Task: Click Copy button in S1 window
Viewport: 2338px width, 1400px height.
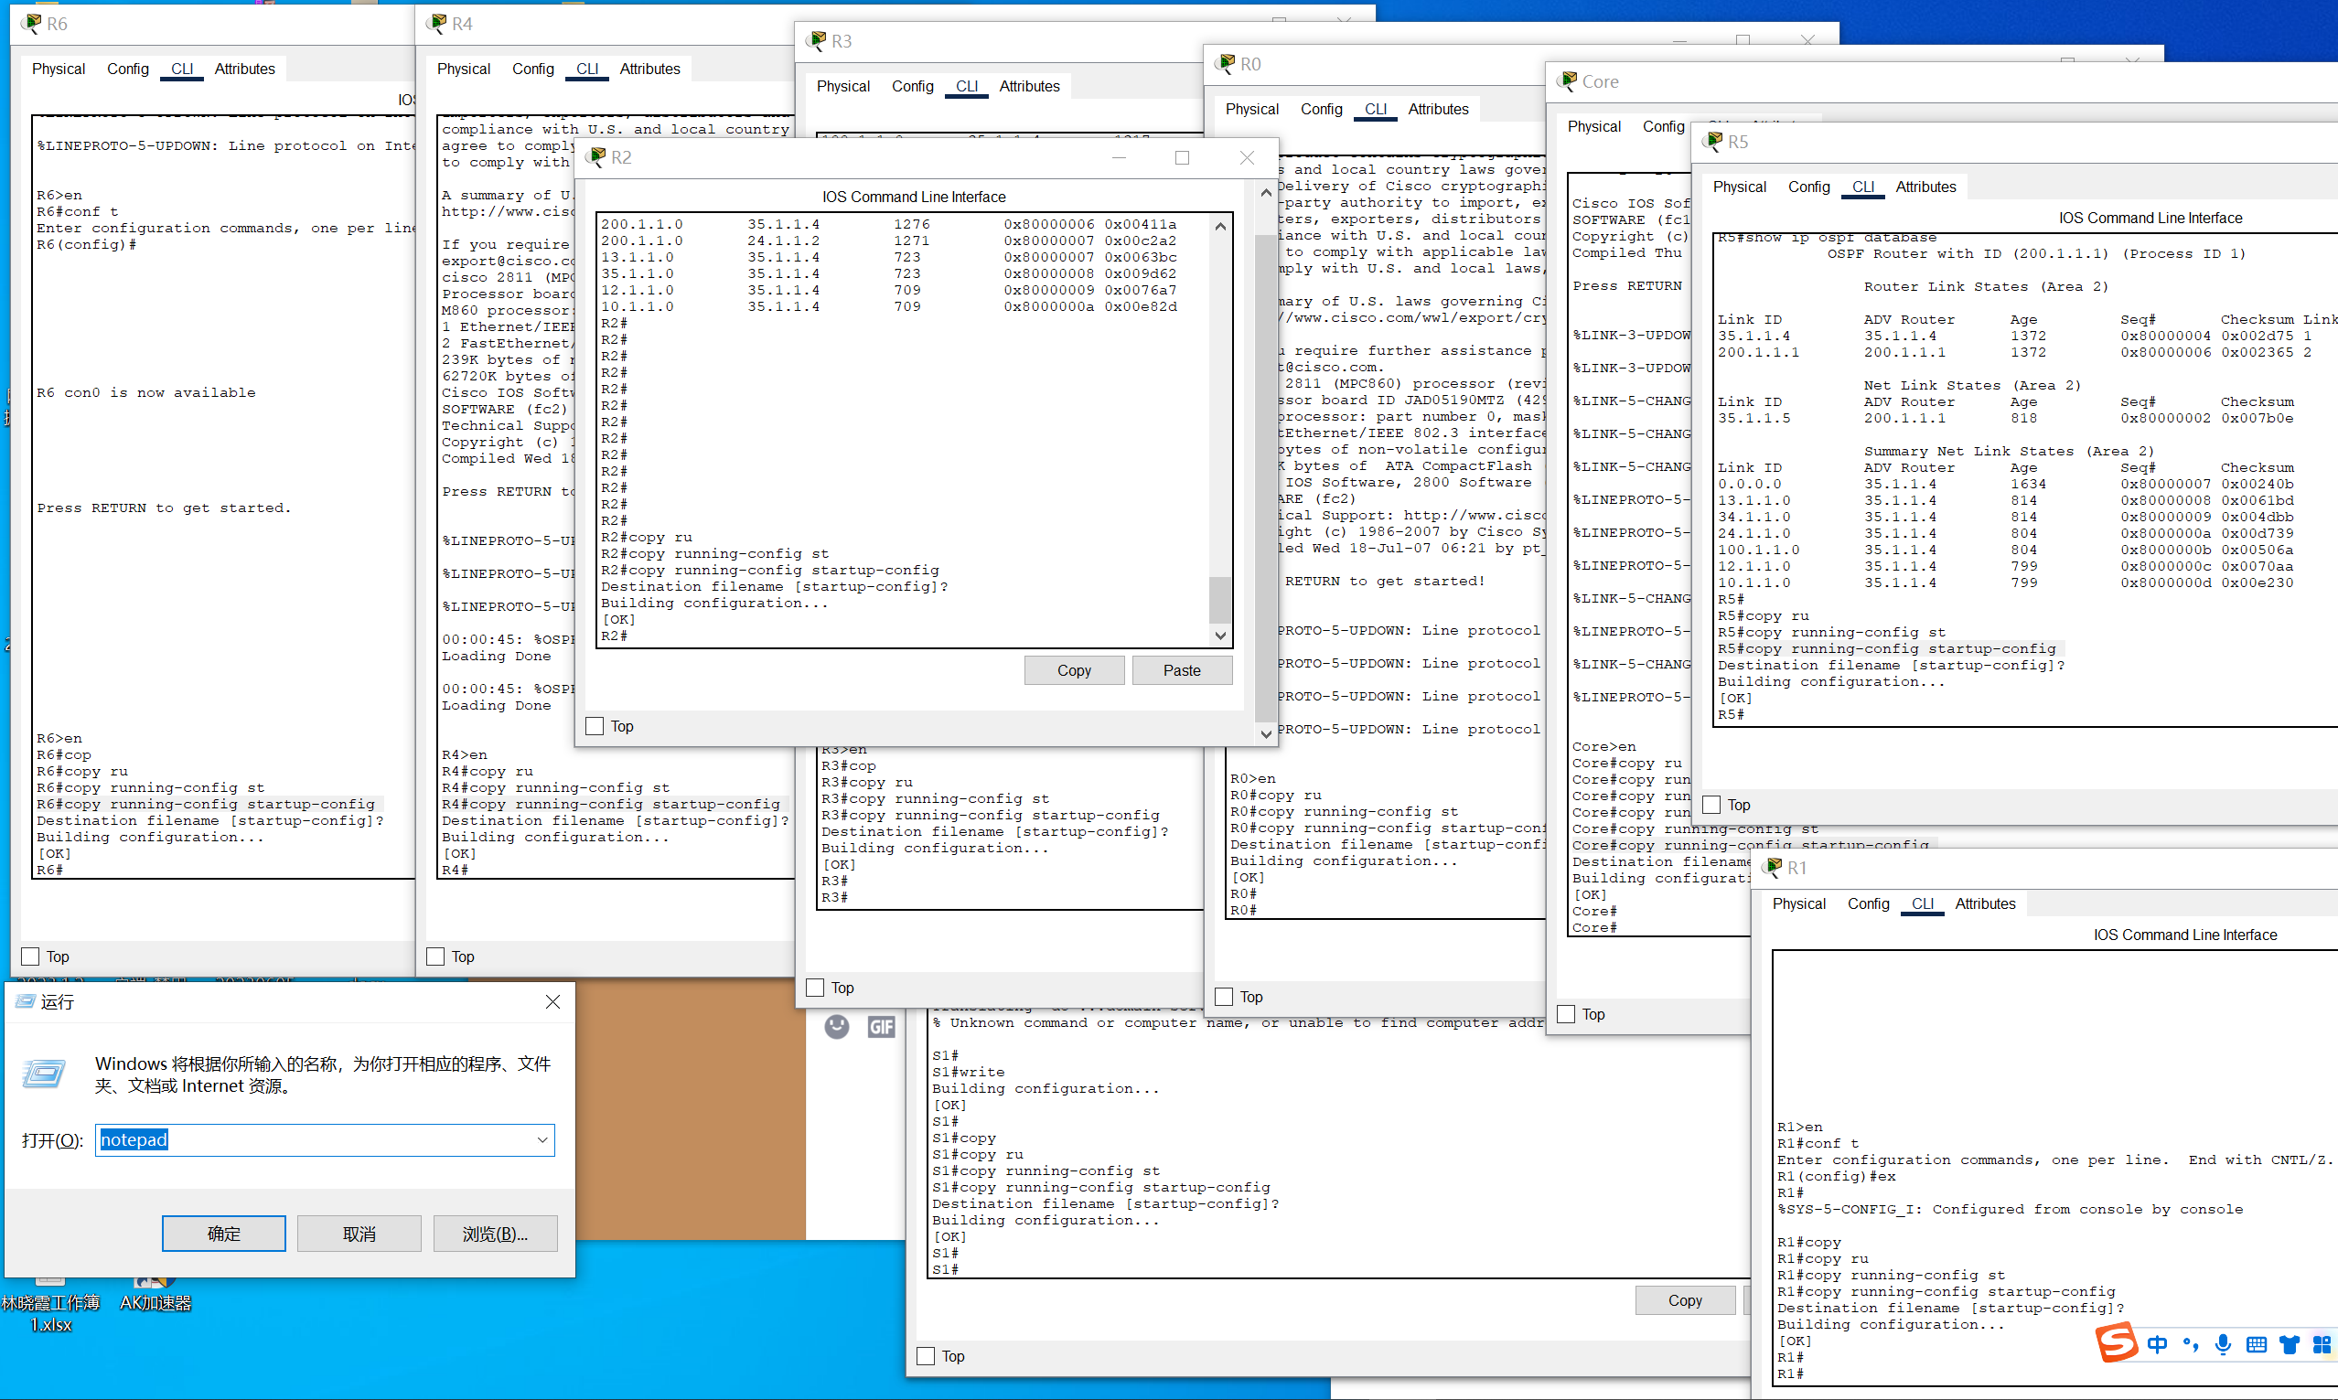Action: pyautogui.click(x=1684, y=1300)
